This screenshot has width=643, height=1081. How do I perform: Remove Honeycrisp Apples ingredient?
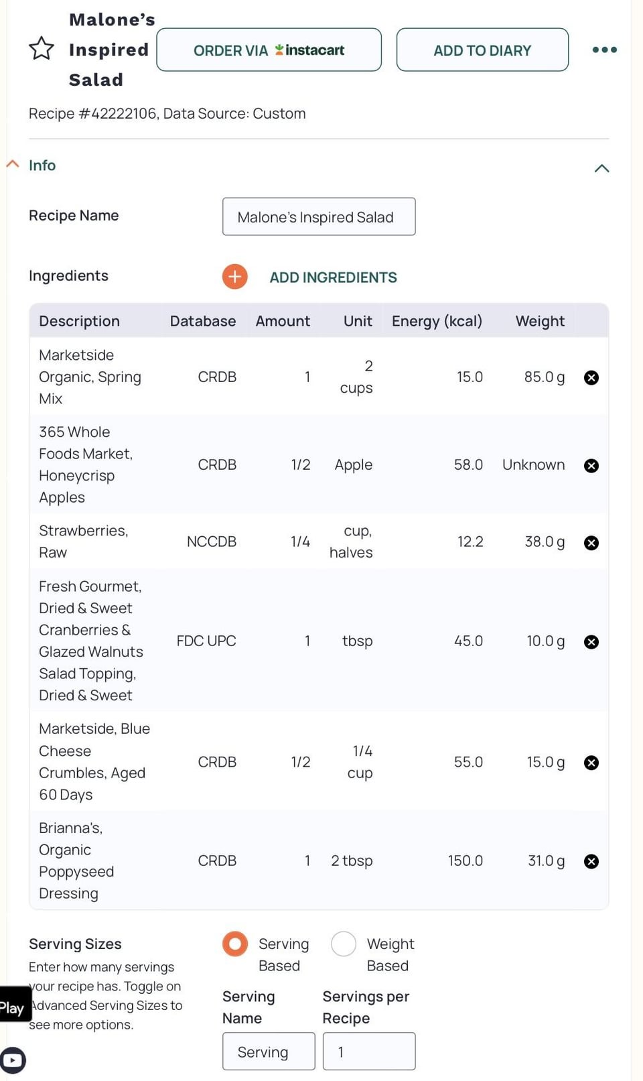click(591, 465)
